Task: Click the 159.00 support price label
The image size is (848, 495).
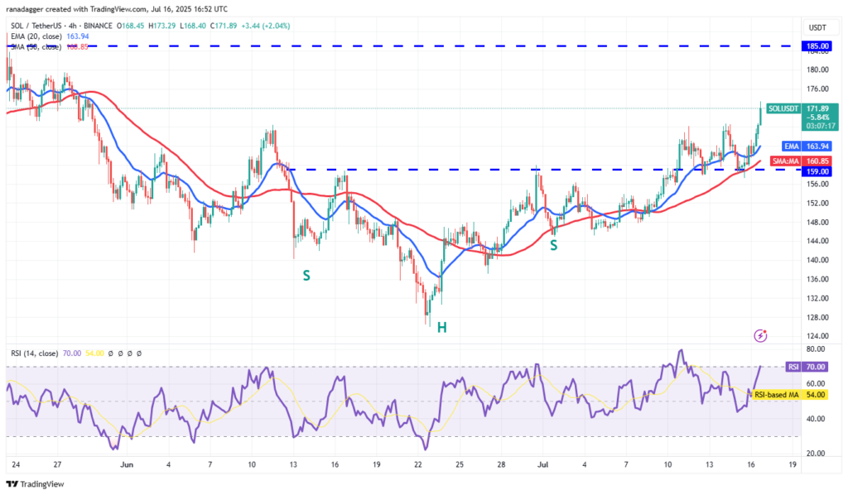Action: 816,171
